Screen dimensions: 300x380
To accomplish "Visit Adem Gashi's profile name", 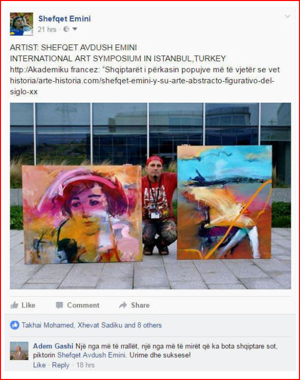I will (53, 346).
